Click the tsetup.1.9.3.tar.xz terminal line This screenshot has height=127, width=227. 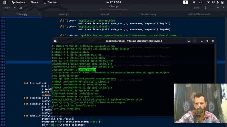click(77, 55)
